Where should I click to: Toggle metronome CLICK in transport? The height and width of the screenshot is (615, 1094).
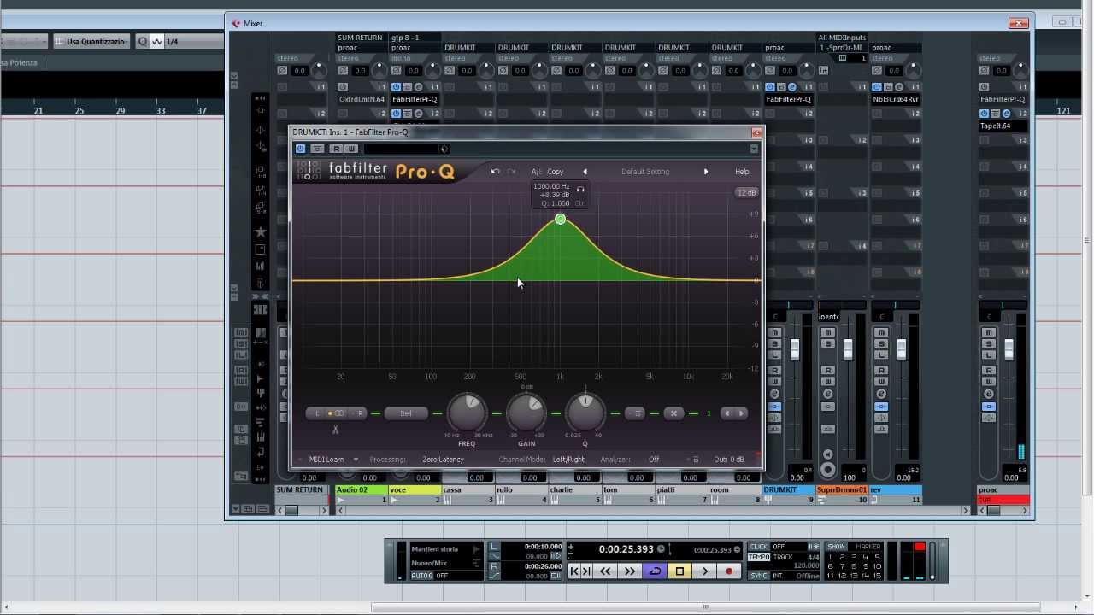click(758, 547)
